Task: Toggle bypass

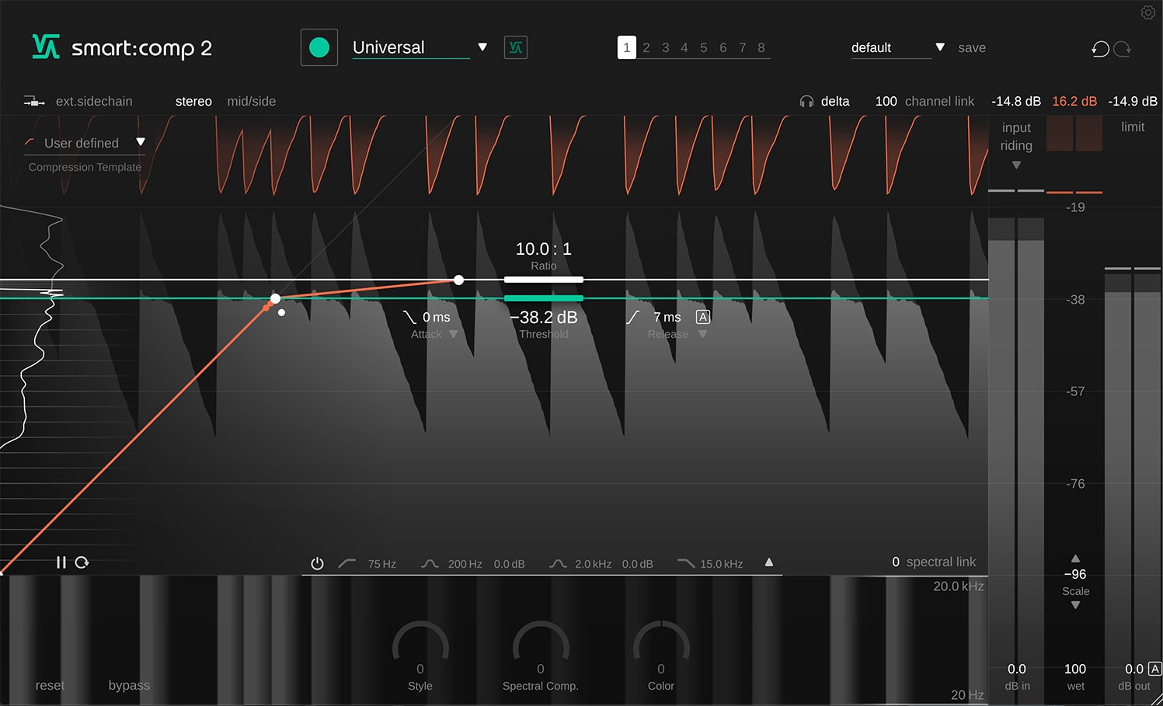Action: click(129, 685)
